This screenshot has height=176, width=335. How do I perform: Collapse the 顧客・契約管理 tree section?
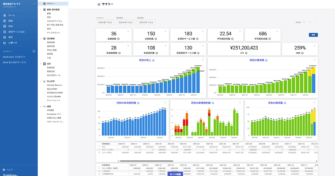click(x=41, y=9)
